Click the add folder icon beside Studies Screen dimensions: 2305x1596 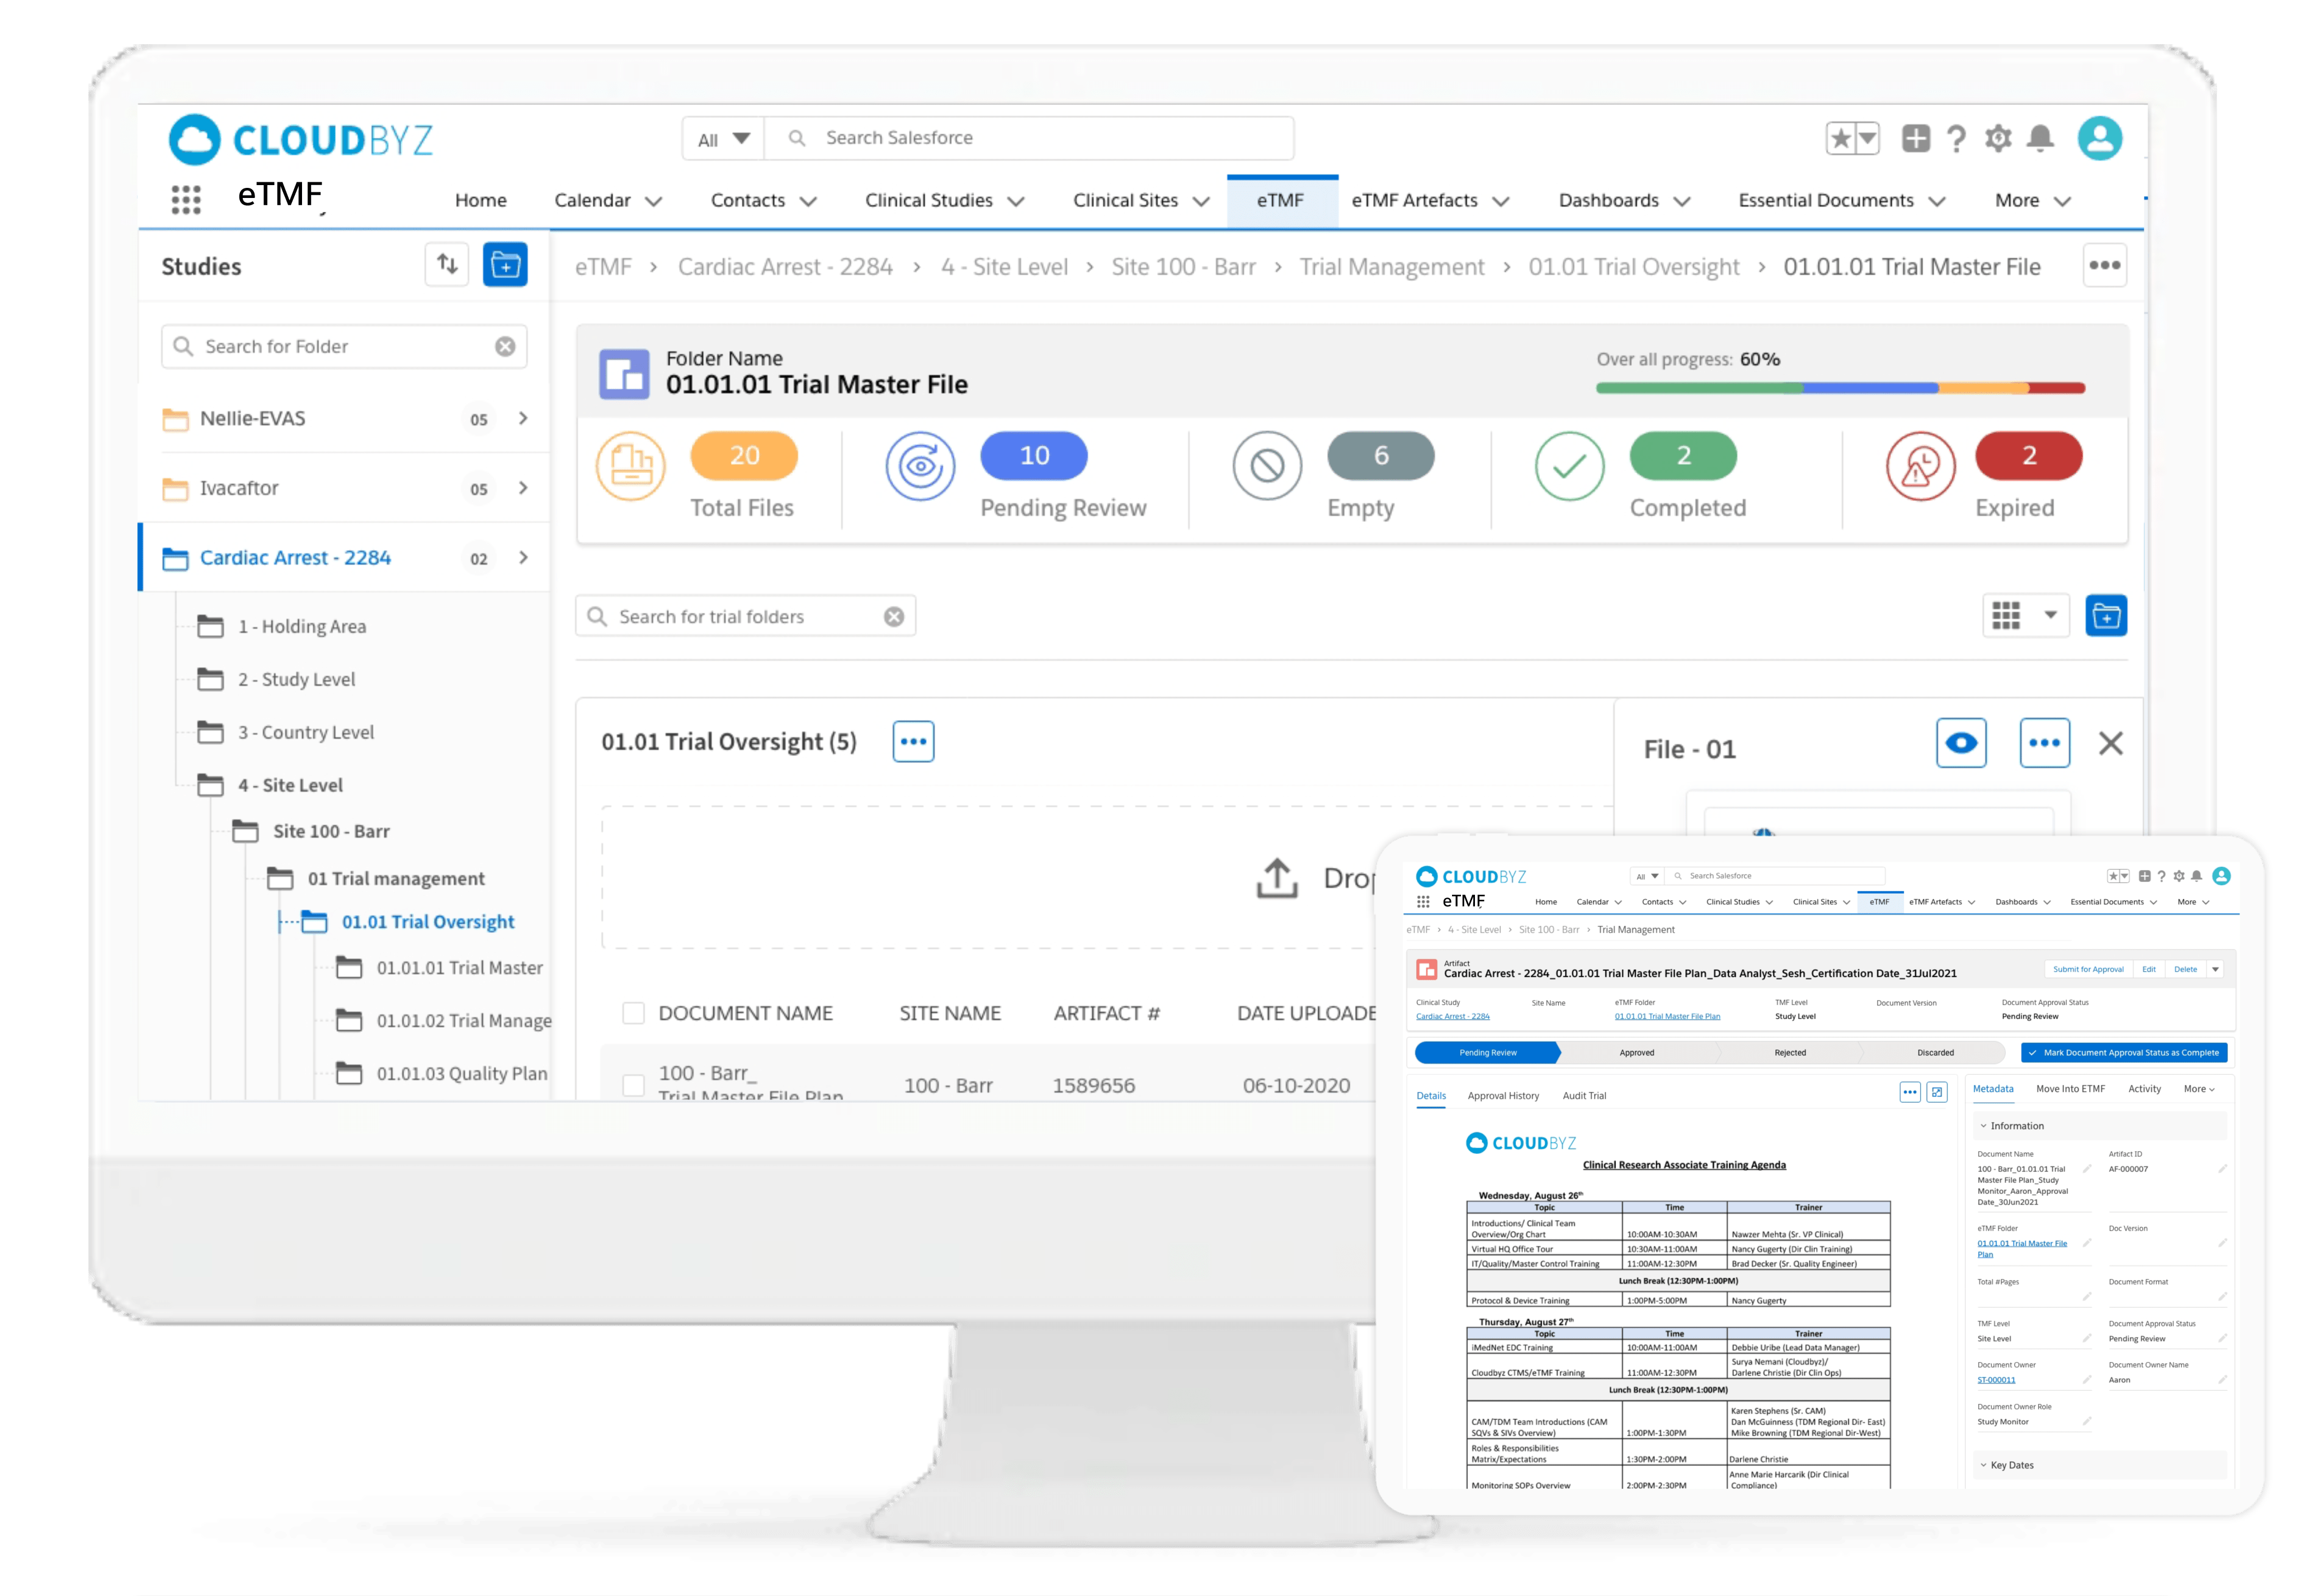coord(505,264)
